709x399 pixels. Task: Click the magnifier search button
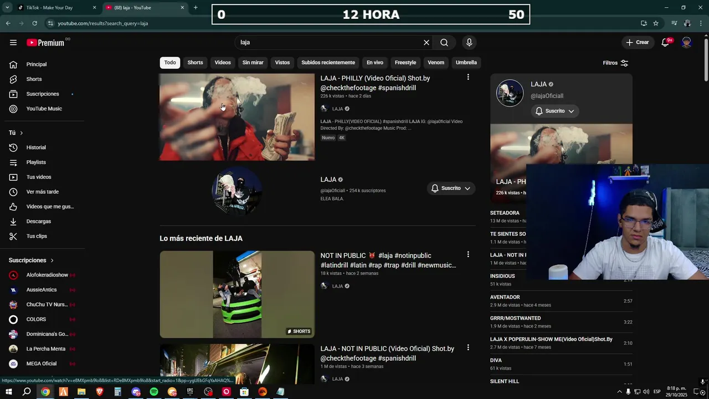[444, 43]
